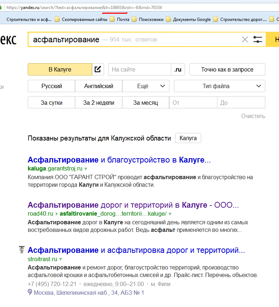The width and height of the screenshot is (279, 307).
Task: Open Асфальтирование дорог и территорий в Калуге result
Action: [x=133, y=205]
